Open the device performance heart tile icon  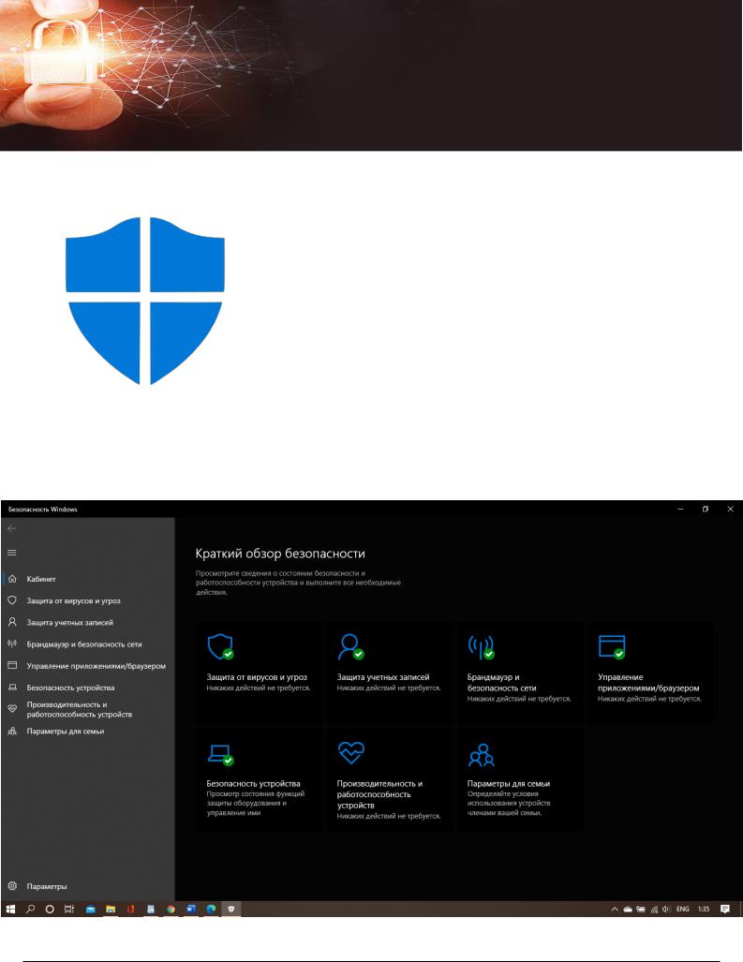[350, 753]
